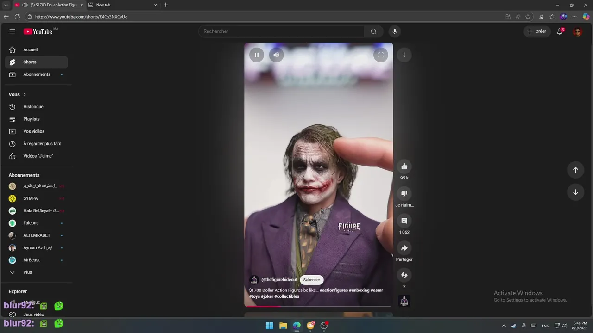
Task: Open the 1 062 comments
Action: pyautogui.click(x=404, y=221)
